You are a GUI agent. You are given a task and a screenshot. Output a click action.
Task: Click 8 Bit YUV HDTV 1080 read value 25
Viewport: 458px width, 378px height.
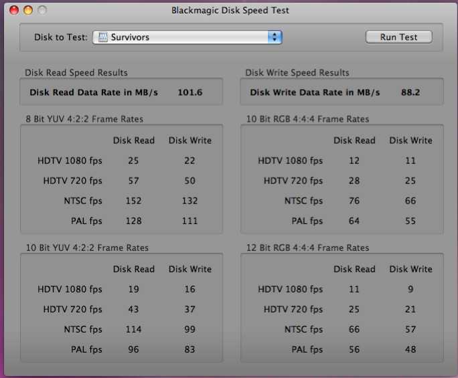(133, 161)
